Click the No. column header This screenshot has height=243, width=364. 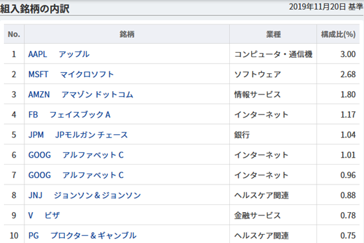pos(14,35)
